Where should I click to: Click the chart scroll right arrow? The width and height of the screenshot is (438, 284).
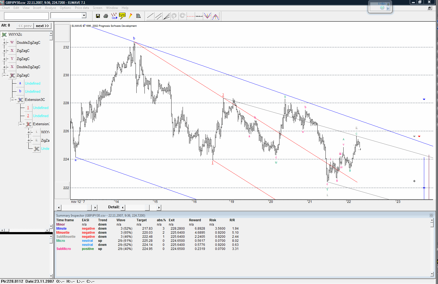point(95,207)
